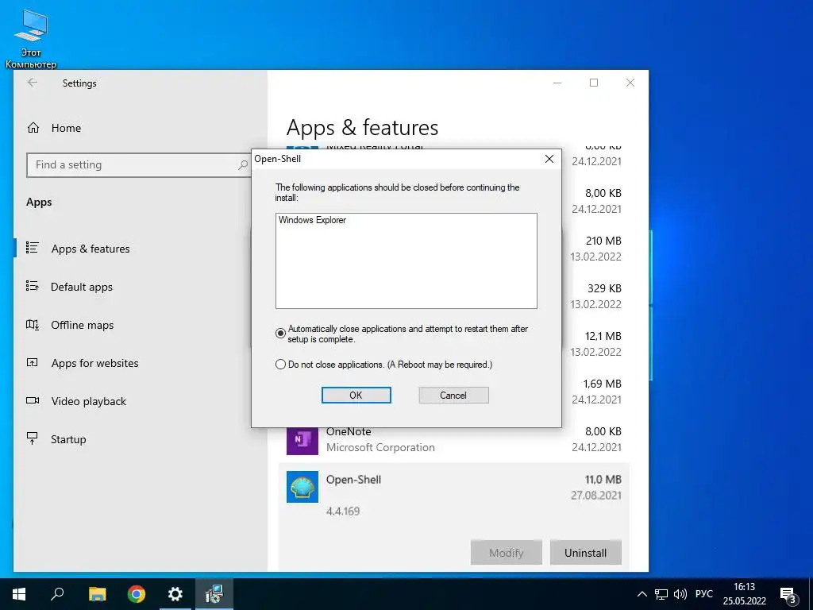Click the Video playback camera icon
The width and height of the screenshot is (813, 610).
pyautogui.click(x=32, y=400)
